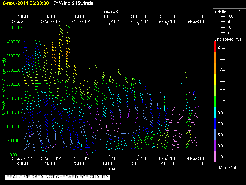Select the green 11.0 legend segment
Viewport: 246px width, 185px height.
click(x=215, y=102)
